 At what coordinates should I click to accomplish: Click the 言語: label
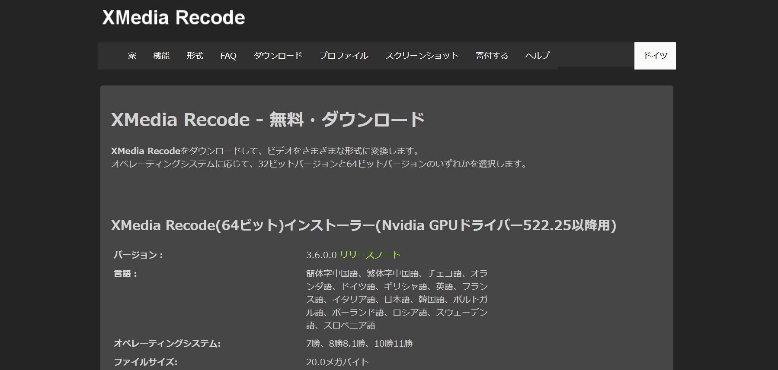coord(125,273)
